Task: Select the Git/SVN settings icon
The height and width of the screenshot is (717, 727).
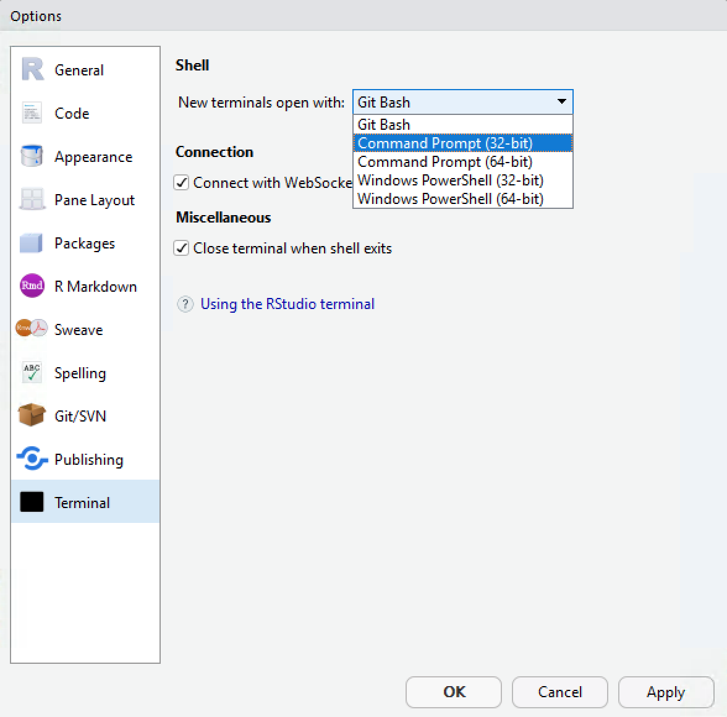Action: click(x=31, y=416)
